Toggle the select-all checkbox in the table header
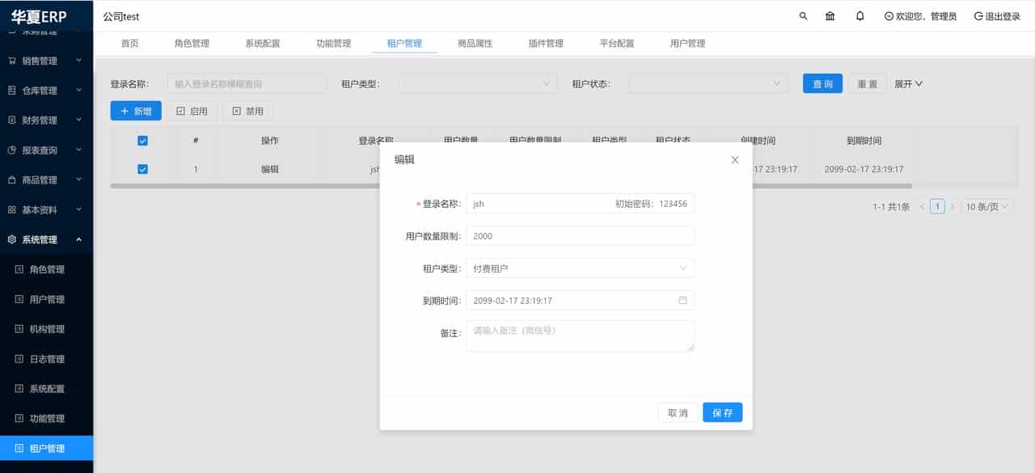 click(x=142, y=140)
